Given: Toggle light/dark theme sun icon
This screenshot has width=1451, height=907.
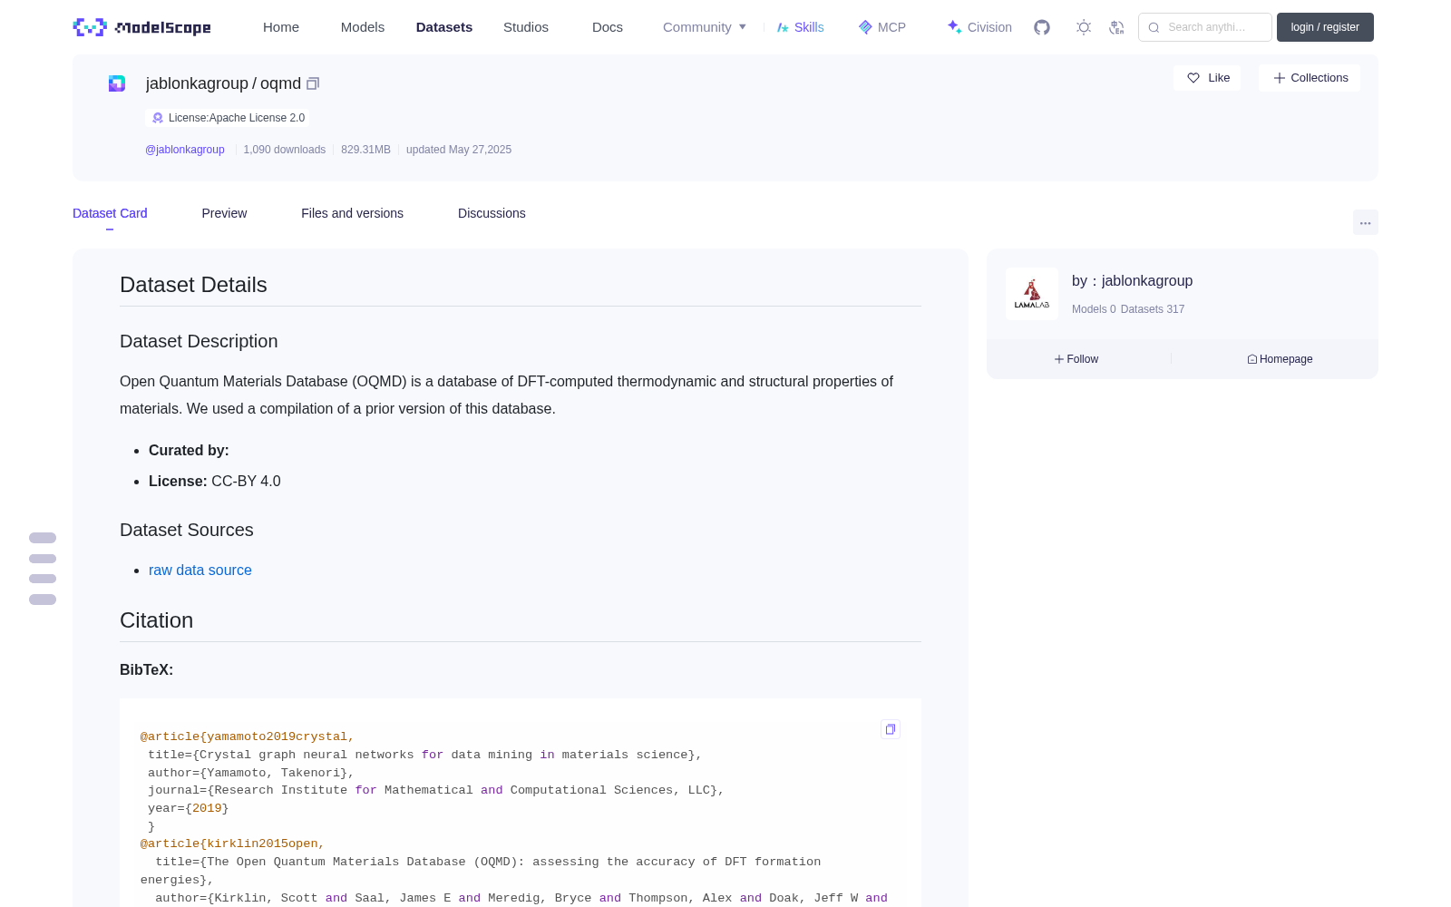Looking at the screenshot, I should [1084, 27].
